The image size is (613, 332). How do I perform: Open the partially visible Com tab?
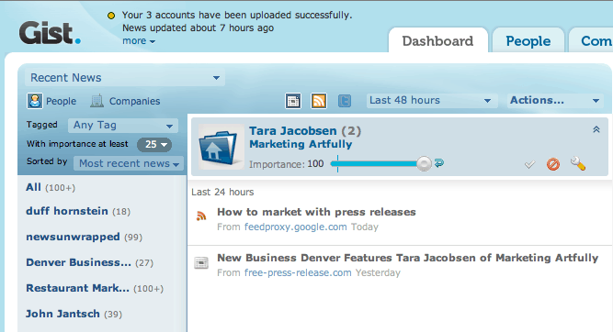click(591, 41)
